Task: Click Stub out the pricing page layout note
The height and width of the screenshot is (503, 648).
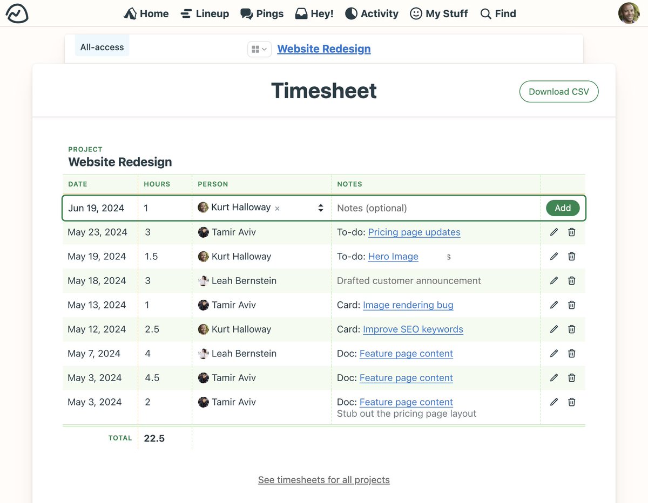Action: 407,414
